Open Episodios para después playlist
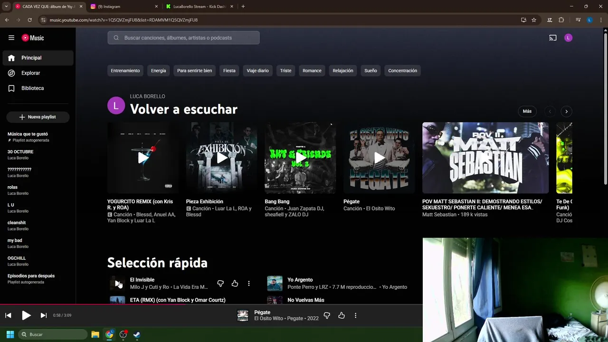This screenshot has height=342, width=608. point(38,279)
